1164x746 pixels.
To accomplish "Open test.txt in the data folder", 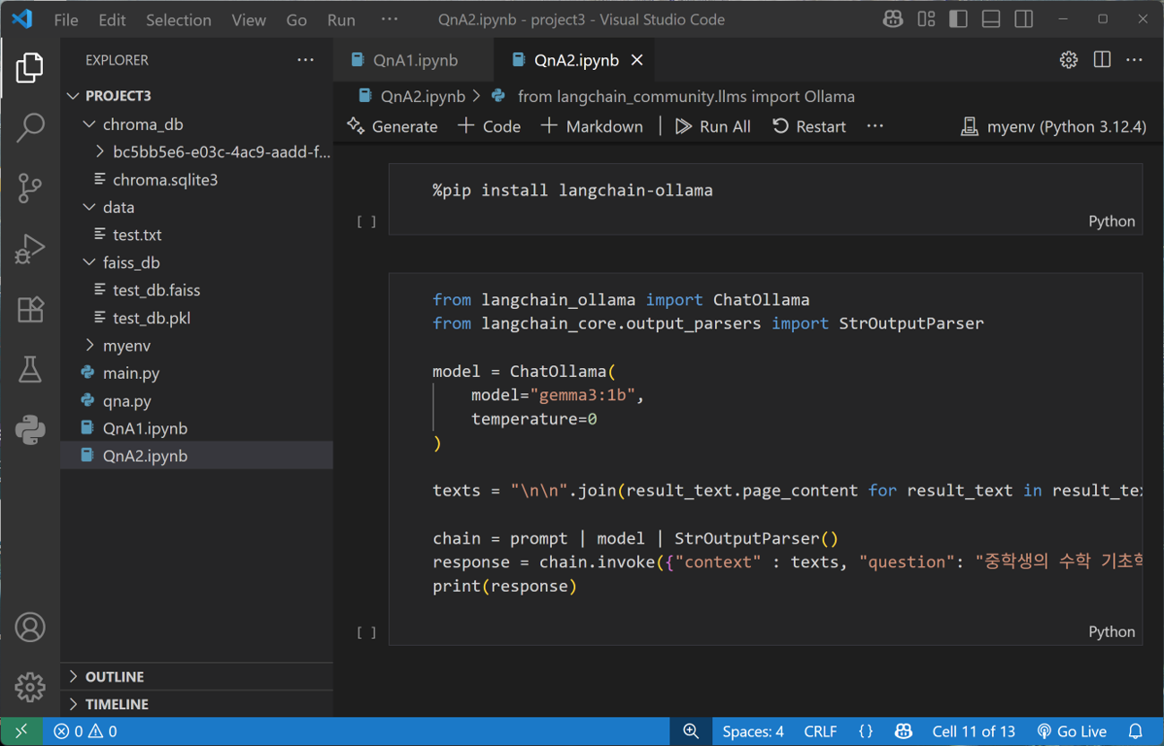I will click(x=197, y=235).
